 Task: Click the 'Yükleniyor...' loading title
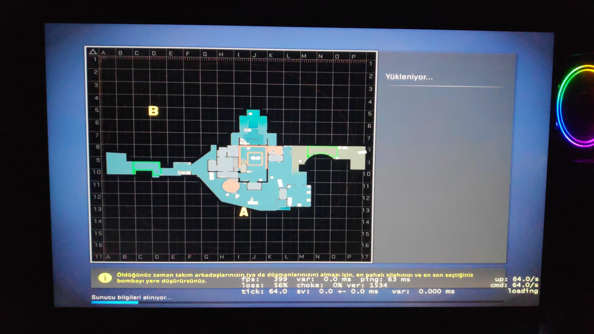(409, 77)
